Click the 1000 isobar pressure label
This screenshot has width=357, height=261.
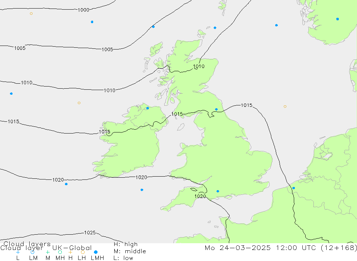click(x=84, y=10)
